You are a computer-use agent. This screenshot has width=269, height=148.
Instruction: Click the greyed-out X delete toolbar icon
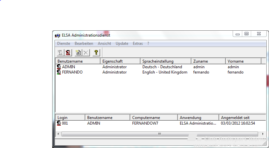click(x=86, y=53)
